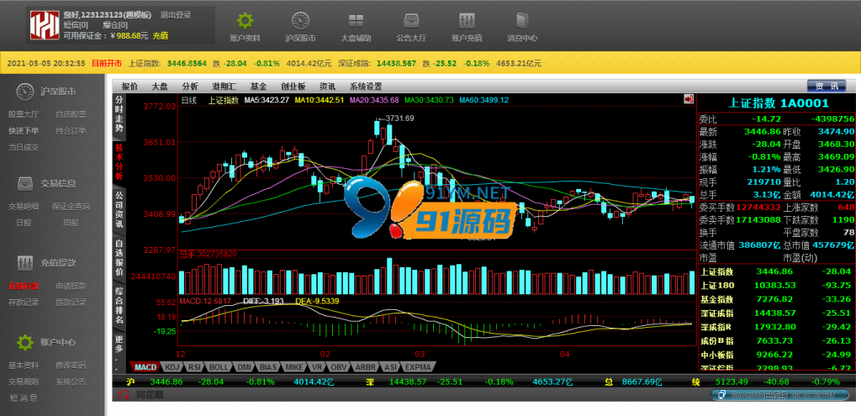The height and width of the screenshot is (416, 861).
Task: Open 交易明细 in sidebar
Action: [x=24, y=207]
